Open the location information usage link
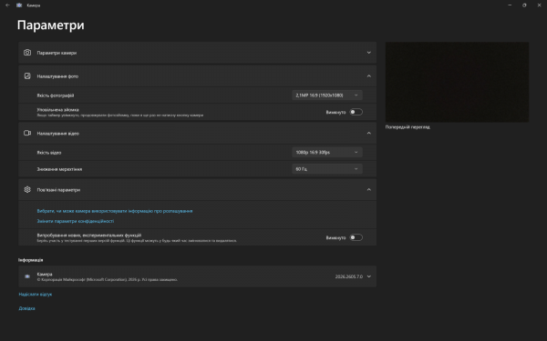Image resolution: width=547 pixels, height=341 pixels. [x=115, y=211]
